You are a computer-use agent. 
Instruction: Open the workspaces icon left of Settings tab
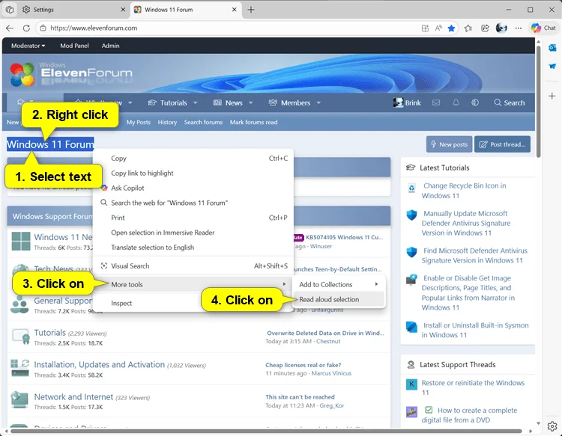(10, 10)
